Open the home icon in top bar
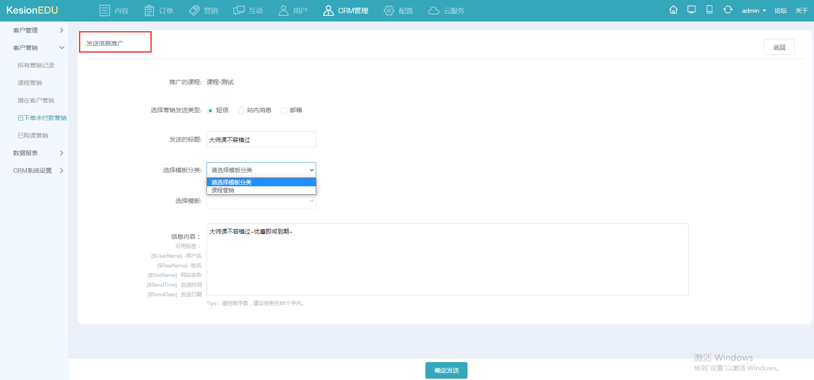Viewport: 814px width, 380px height. [x=673, y=10]
